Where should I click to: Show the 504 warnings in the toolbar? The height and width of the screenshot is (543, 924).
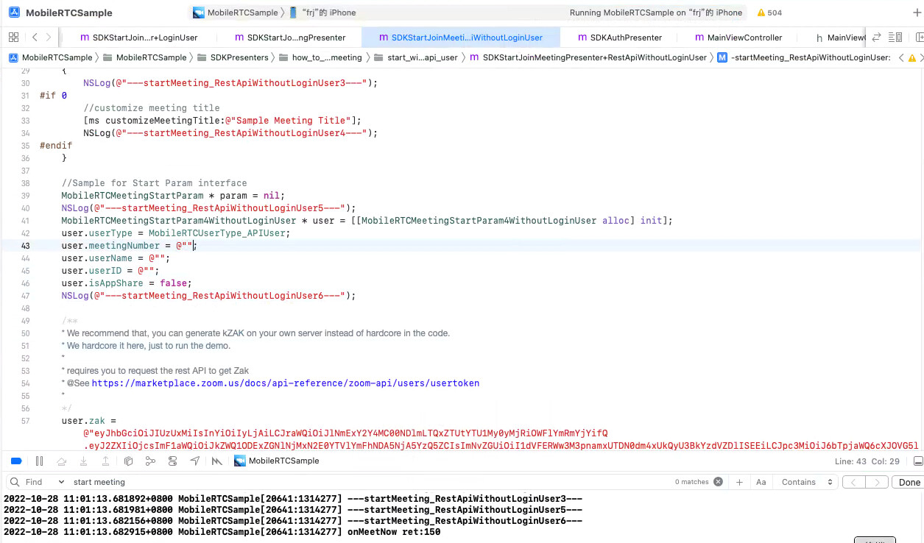click(769, 13)
